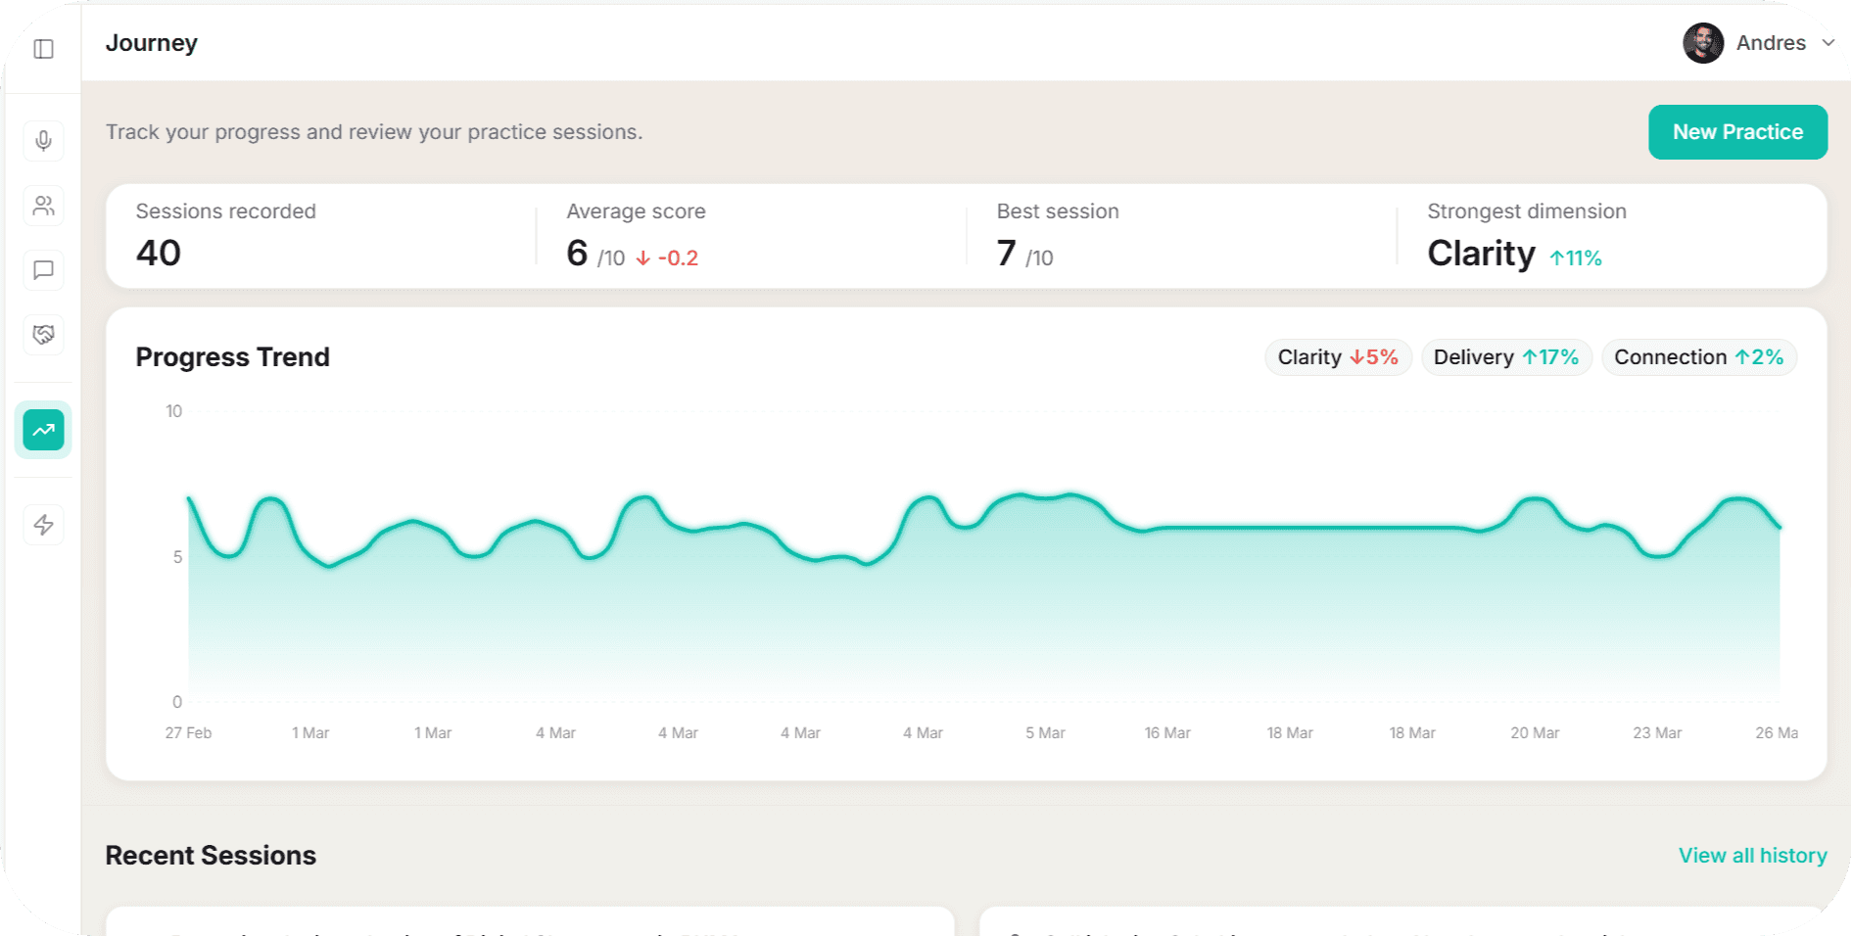Open the lightning quick-actions icon
The width and height of the screenshot is (1852, 936).
(x=42, y=524)
